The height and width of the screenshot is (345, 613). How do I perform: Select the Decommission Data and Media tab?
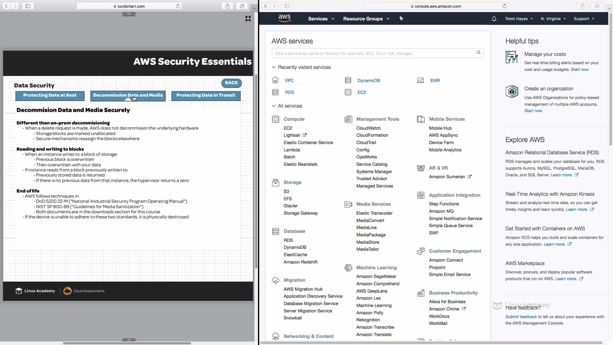pos(128,95)
